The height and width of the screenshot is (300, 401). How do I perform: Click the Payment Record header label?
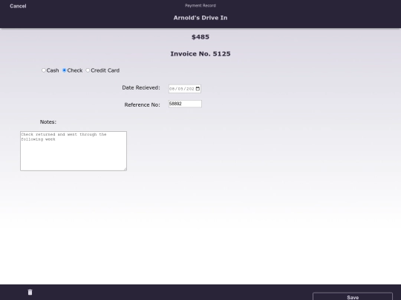tap(200, 5)
